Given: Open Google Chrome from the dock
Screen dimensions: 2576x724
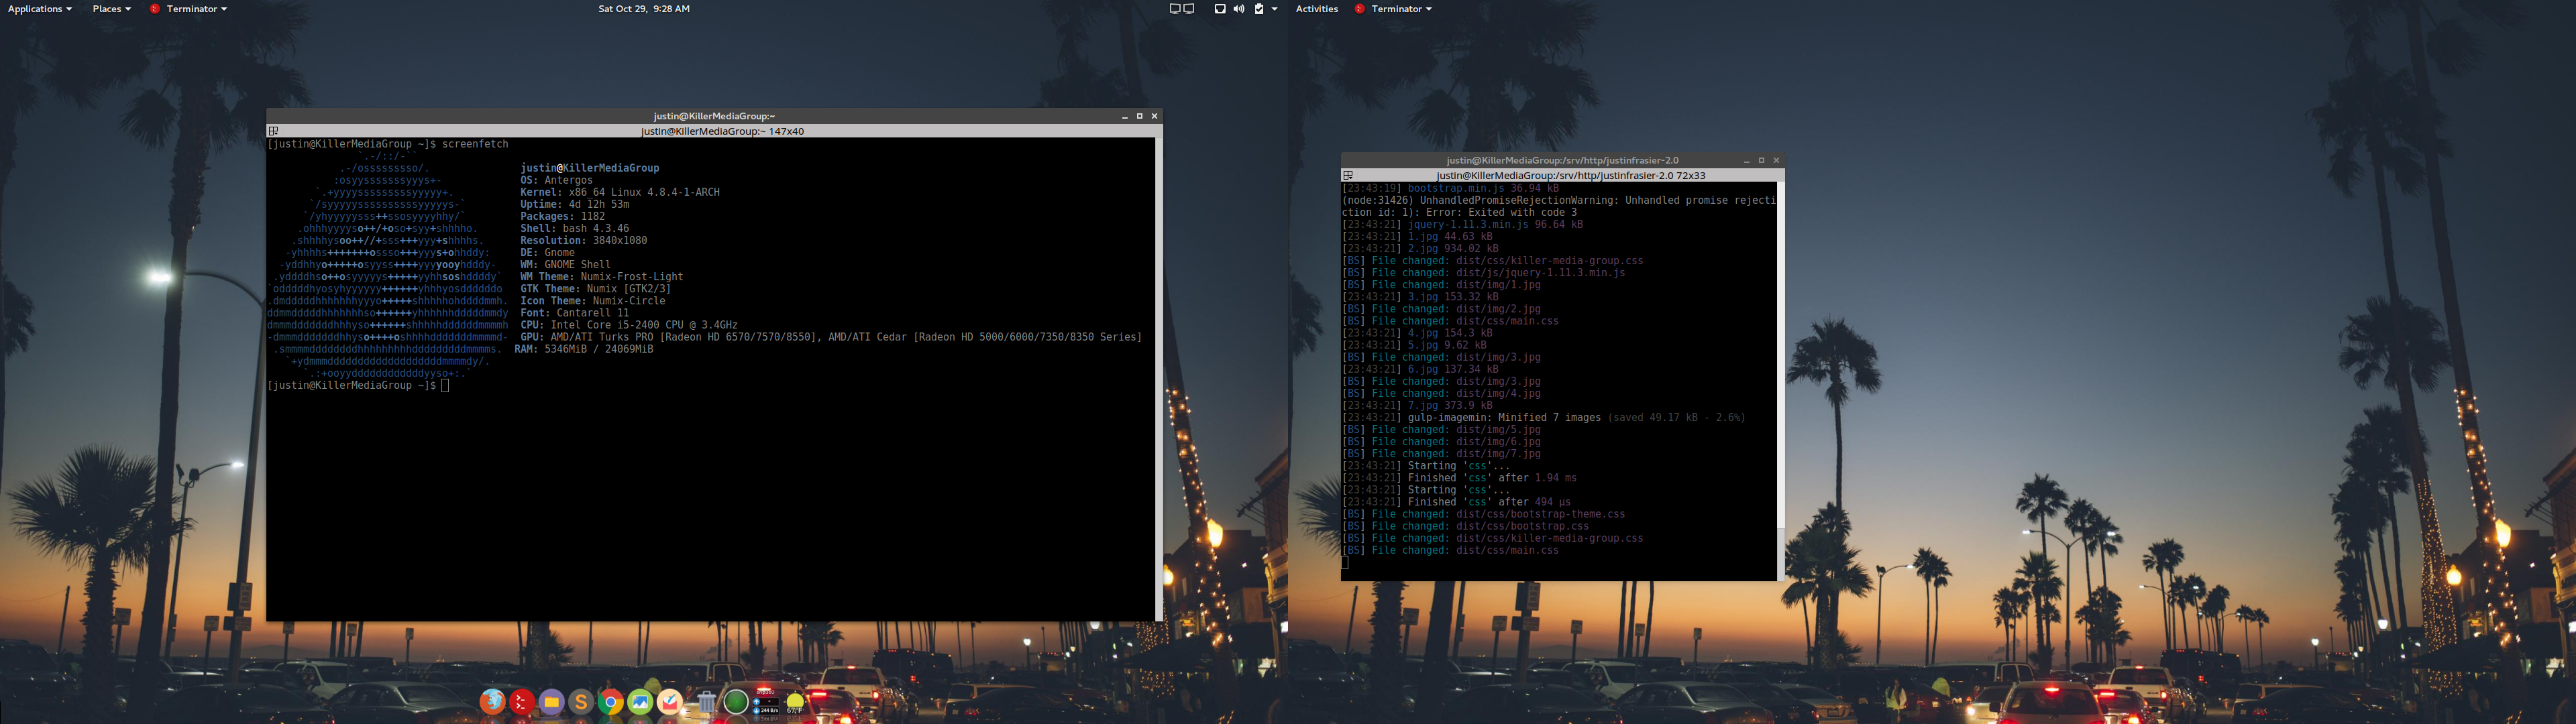Looking at the screenshot, I should pyautogui.click(x=610, y=702).
